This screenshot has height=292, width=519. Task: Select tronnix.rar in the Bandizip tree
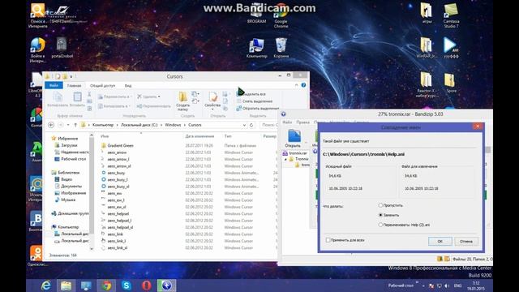295,153
